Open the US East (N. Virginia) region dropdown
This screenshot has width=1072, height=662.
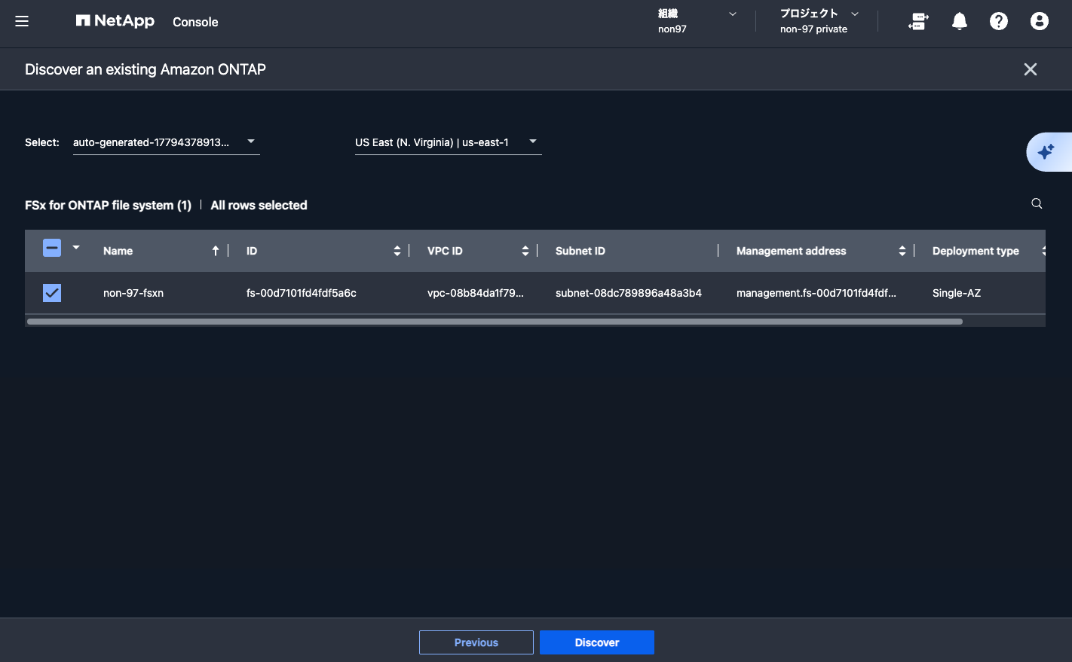(449, 142)
